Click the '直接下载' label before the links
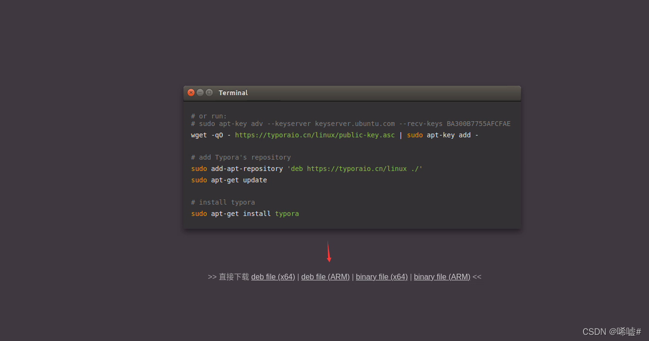Image resolution: width=649 pixels, height=341 pixels. pyautogui.click(x=234, y=277)
